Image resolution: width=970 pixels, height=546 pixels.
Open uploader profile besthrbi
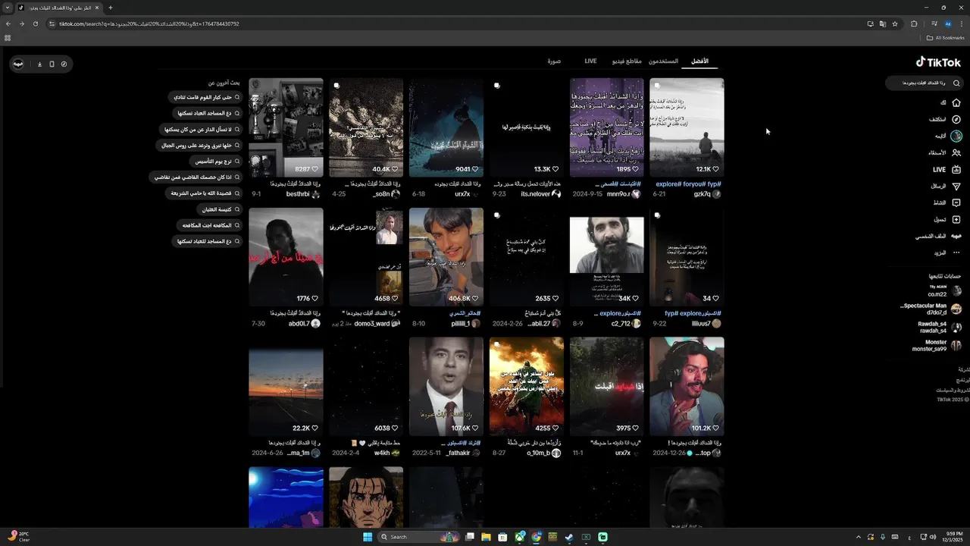(303, 194)
